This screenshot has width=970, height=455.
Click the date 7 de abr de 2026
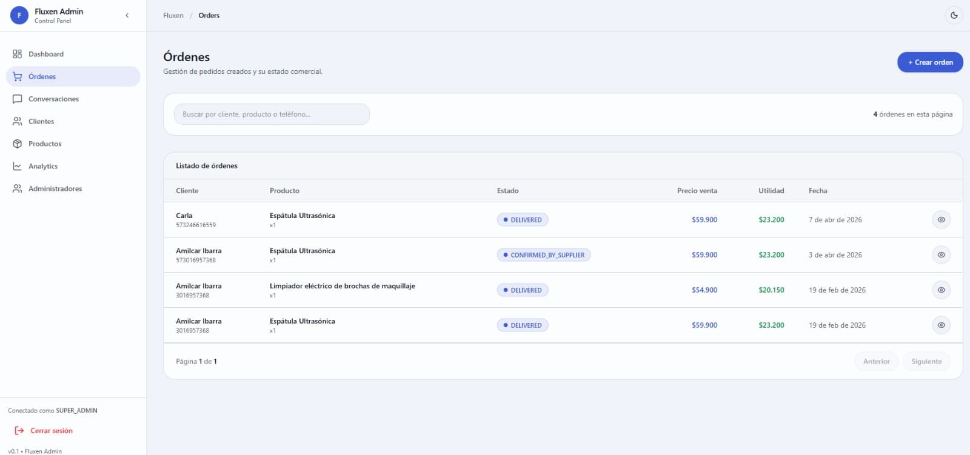pyautogui.click(x=835, y=220)
